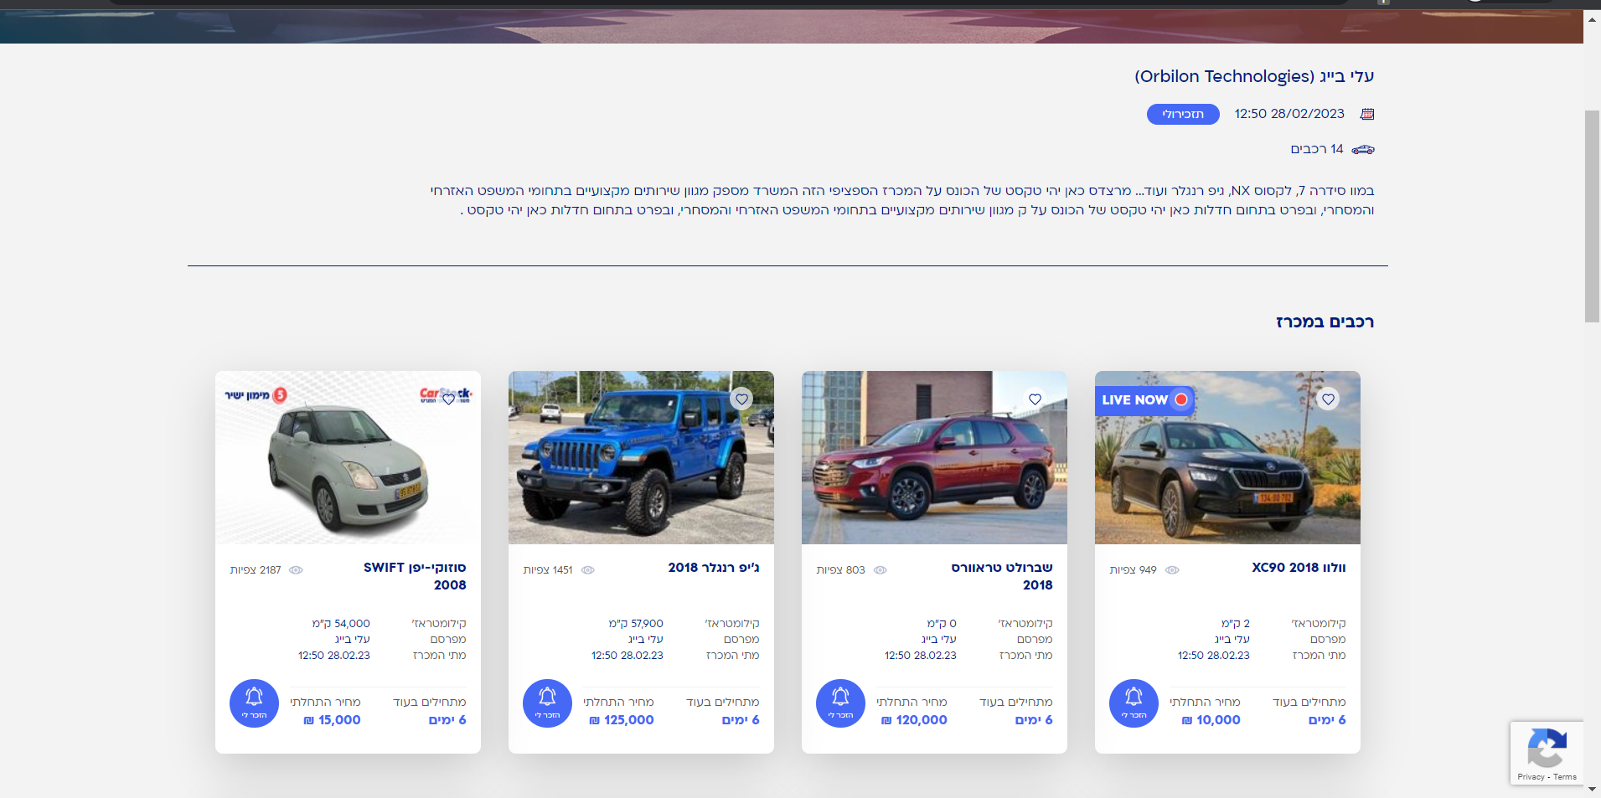Click the car icon beside 14 vehicles
Screen dimensions: 1601x798
(1363, 149)
